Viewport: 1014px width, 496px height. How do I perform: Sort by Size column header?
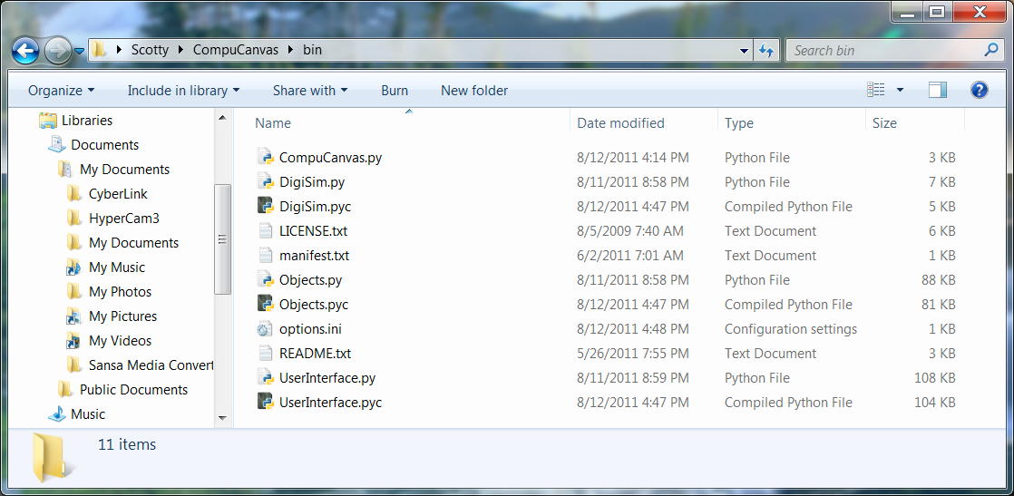coord(884,123)
